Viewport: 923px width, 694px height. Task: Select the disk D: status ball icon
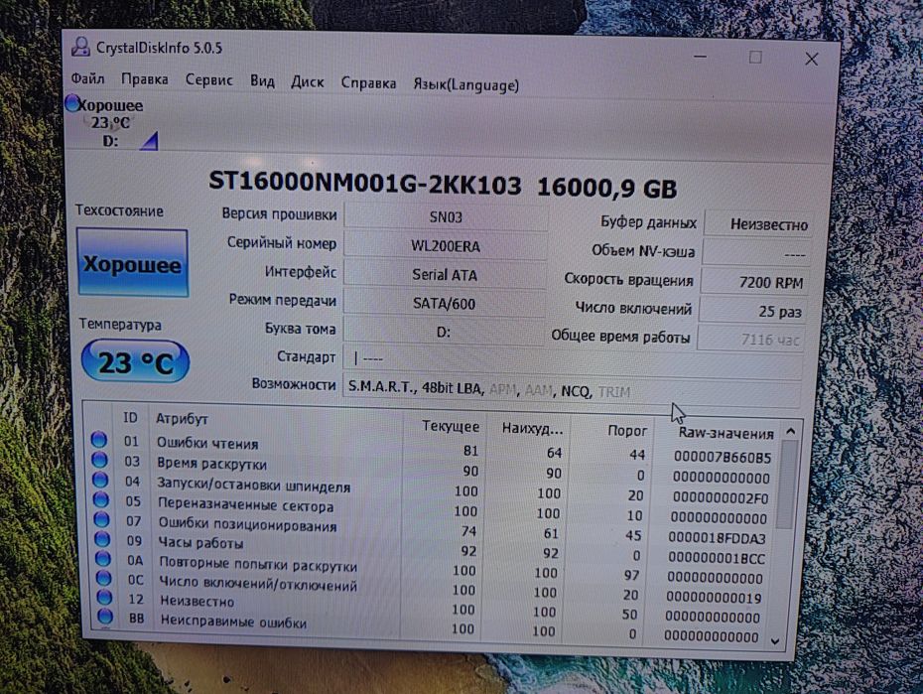coord(72,103)
